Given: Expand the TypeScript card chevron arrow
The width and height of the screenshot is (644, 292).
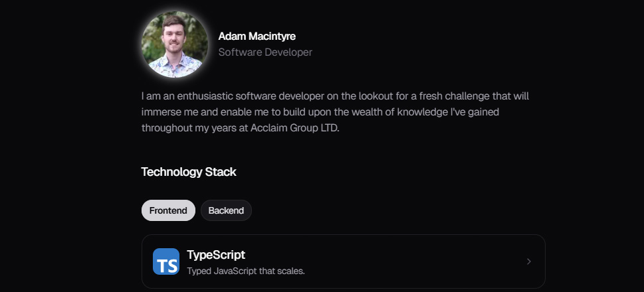Looking at the screenshot, I should pyautogui.click(x=529, y=261).
